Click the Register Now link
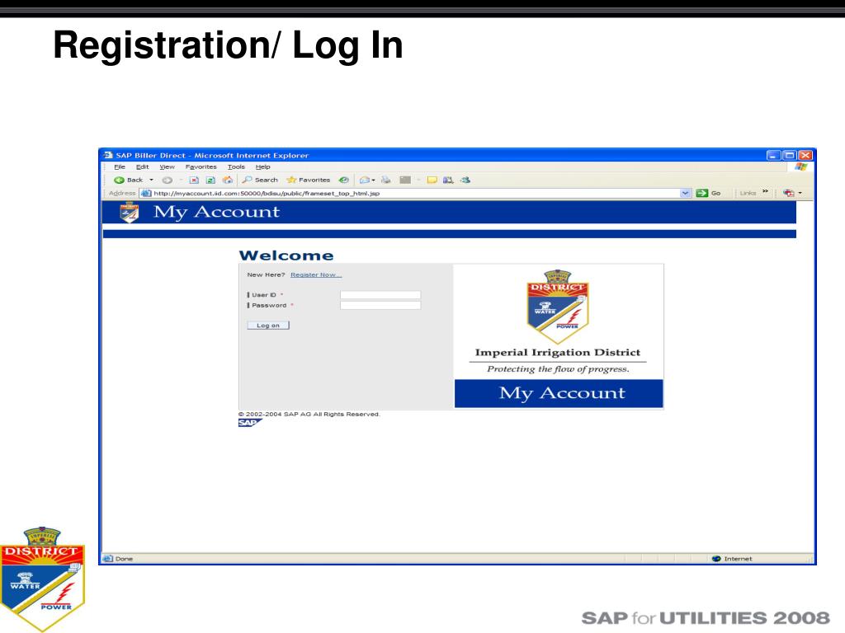The height and width of the screenshot is (633, 845). [x=316, y=275]
